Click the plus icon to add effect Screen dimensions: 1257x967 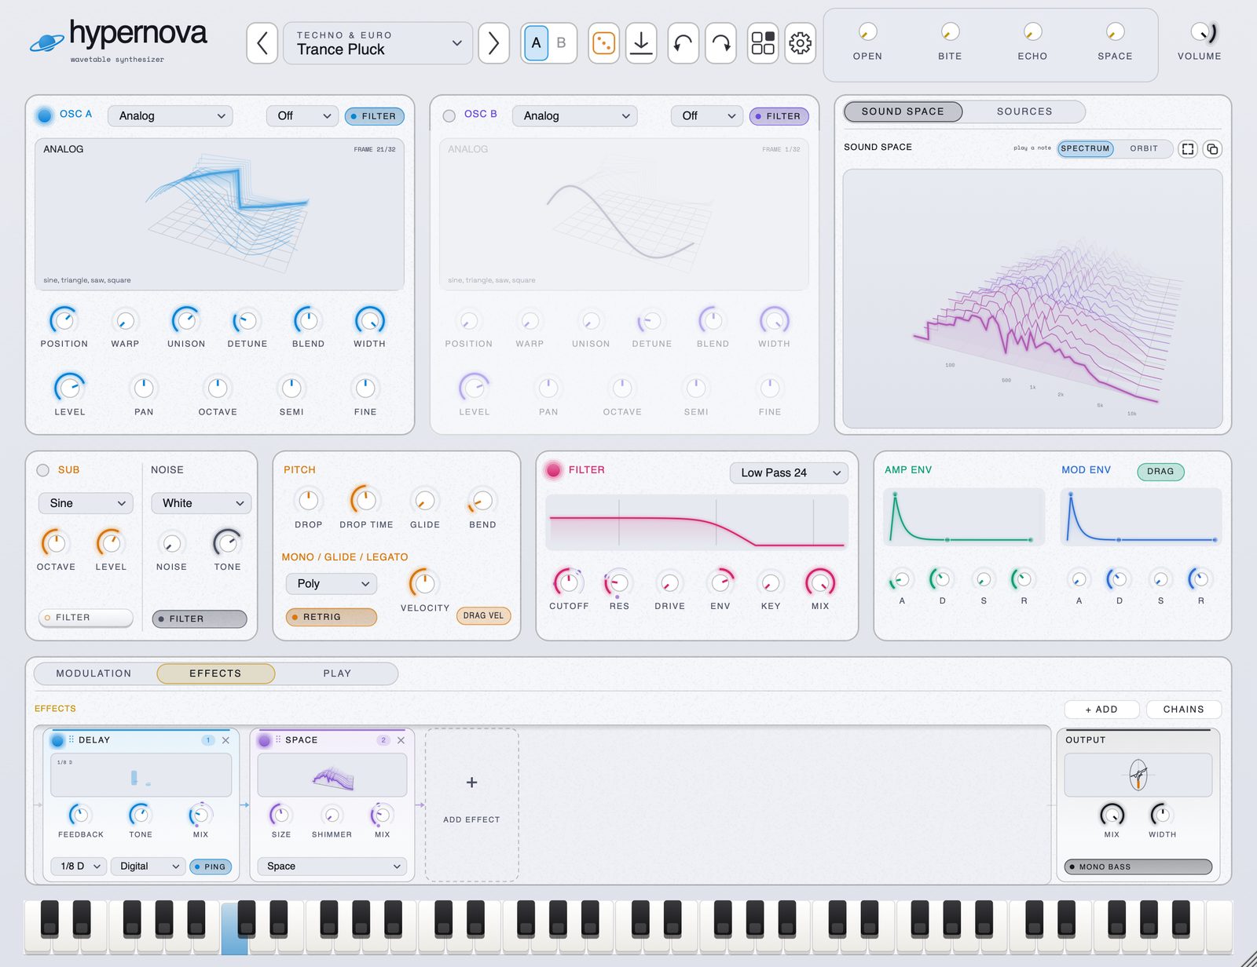point(471,783)
